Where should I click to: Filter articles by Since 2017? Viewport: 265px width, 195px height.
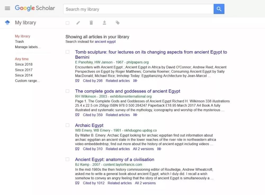click(x=24, y=70)
